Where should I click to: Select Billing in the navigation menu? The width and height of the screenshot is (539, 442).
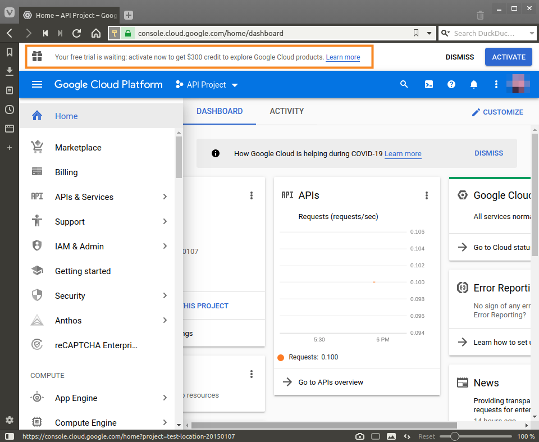[x=97, y=172]
